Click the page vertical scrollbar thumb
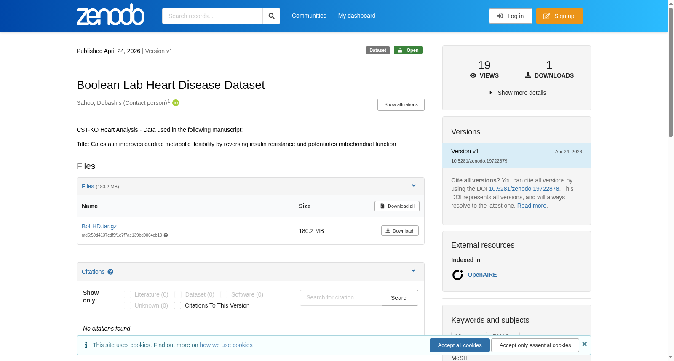The height and width of the screenshot is (361, 674). [x=671, y=72]
